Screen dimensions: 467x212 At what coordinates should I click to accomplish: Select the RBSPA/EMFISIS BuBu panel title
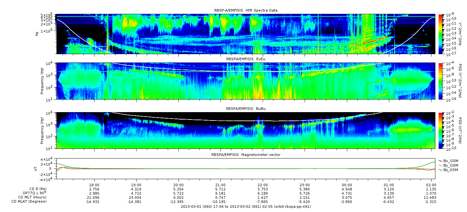(246, 109)
